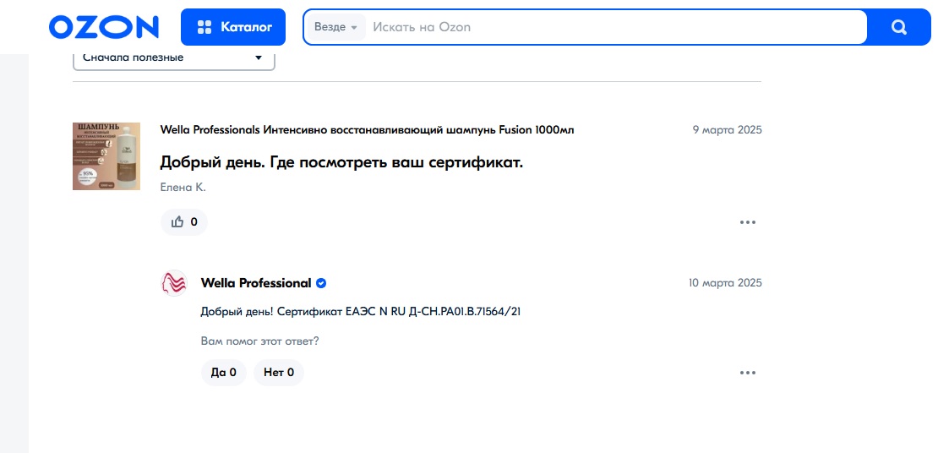Vote Нет on the seller's answer
Viewport: 938px width, 453px height.
click(x=279, y=372)
